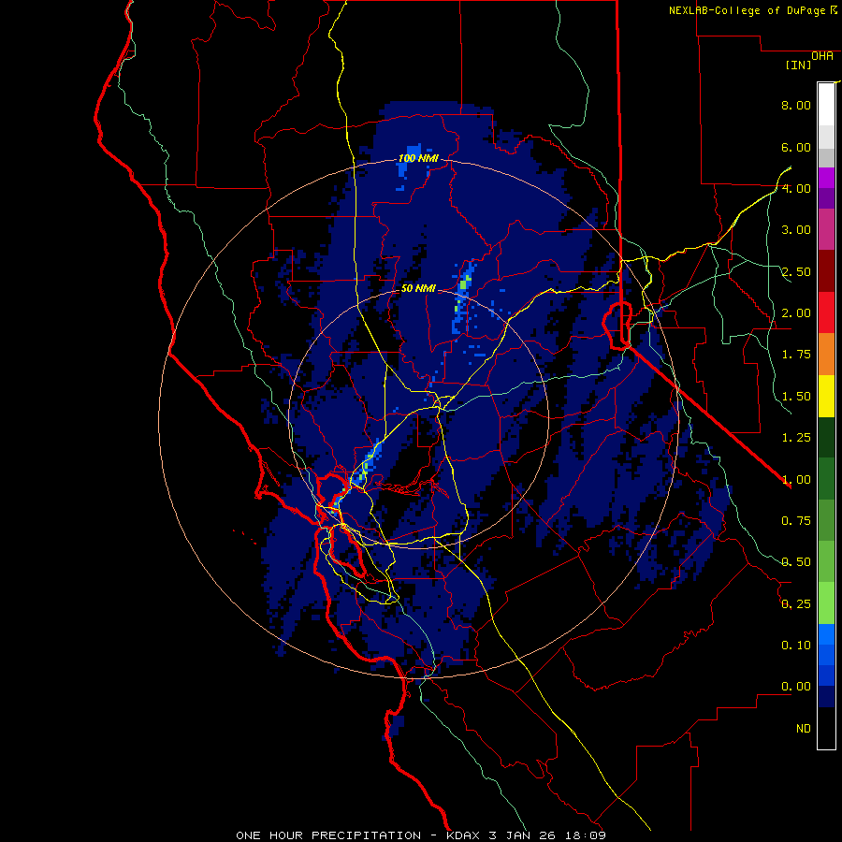
Task: Click the 2.00 scale value
Action: tap(796, 313)
